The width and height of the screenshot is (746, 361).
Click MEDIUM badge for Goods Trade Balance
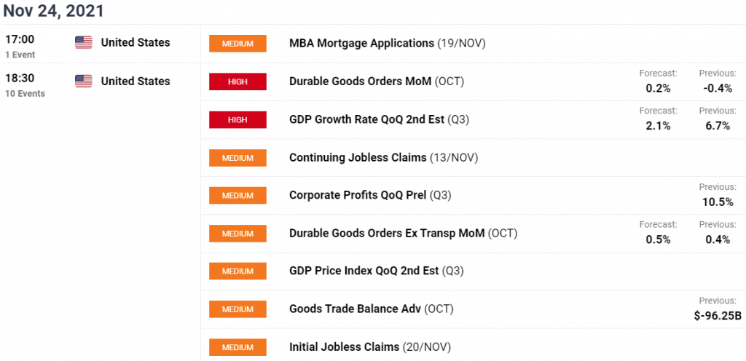coord(237,309)
